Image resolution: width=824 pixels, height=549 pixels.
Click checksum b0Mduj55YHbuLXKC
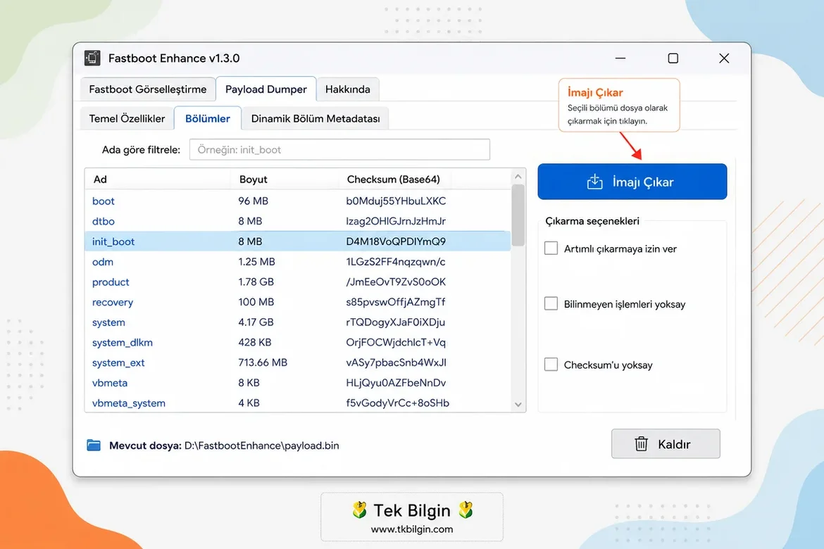396,201
